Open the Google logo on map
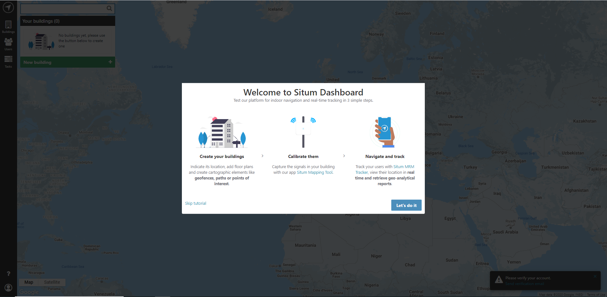The height and width of the screenshot is (297, 607). coord(29,292)
